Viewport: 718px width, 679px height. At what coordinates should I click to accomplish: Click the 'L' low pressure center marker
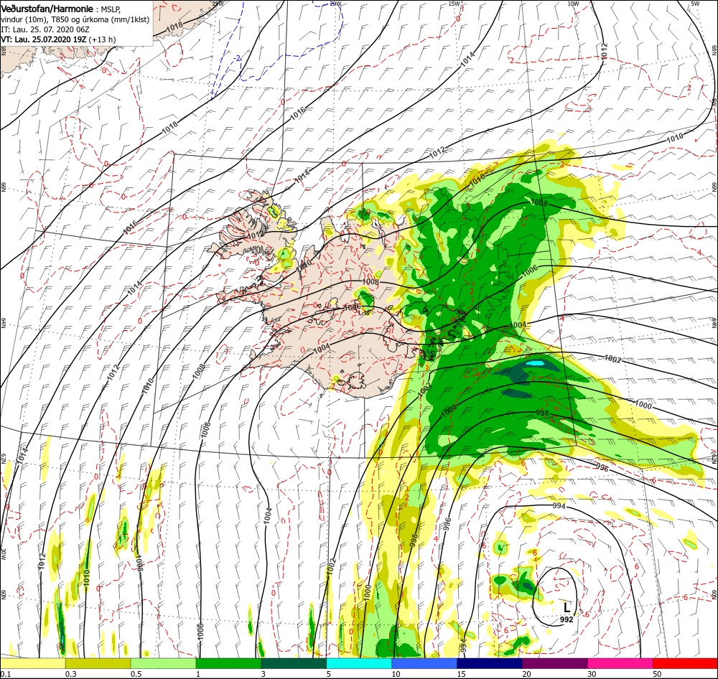tap(567, 607)
